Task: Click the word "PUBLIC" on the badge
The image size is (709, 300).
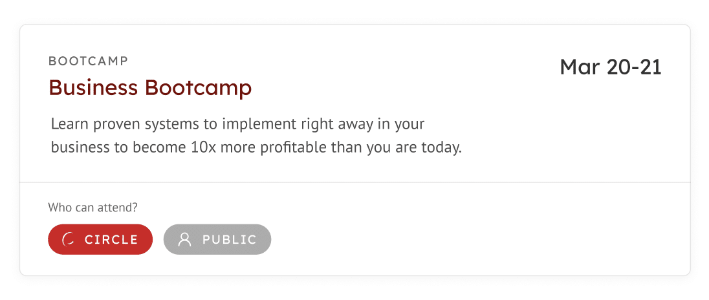Action: click(229, 239)
